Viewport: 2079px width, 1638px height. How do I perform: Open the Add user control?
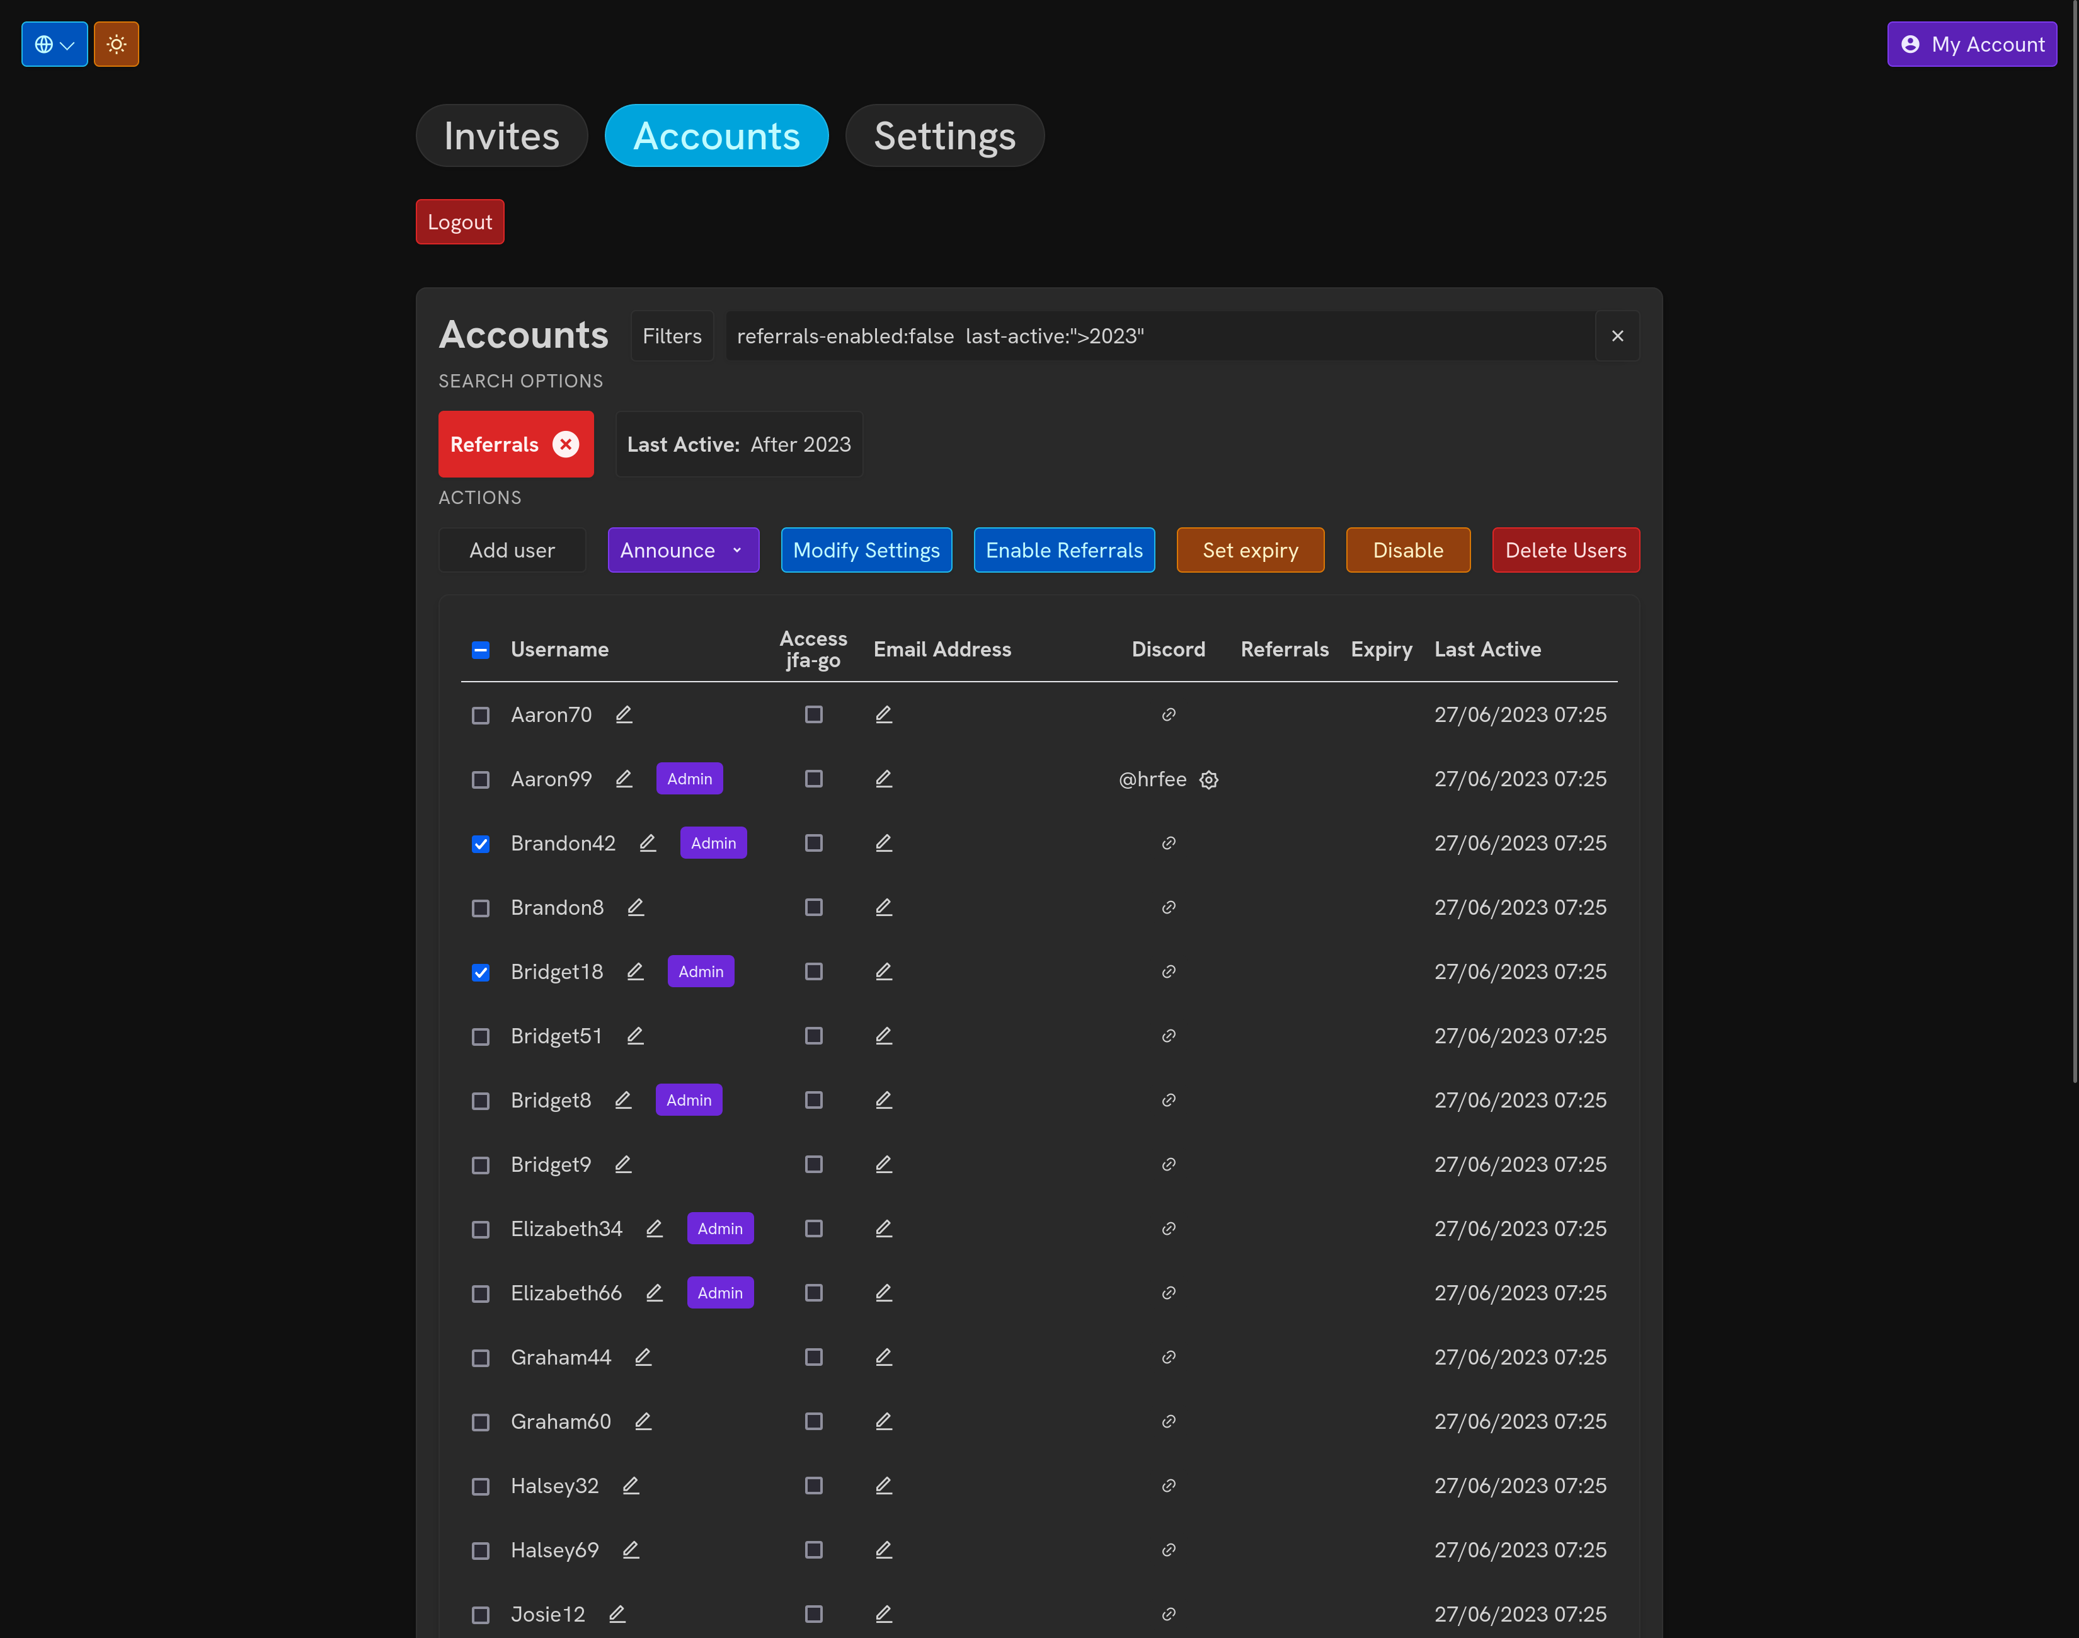[x=512, y=549]
